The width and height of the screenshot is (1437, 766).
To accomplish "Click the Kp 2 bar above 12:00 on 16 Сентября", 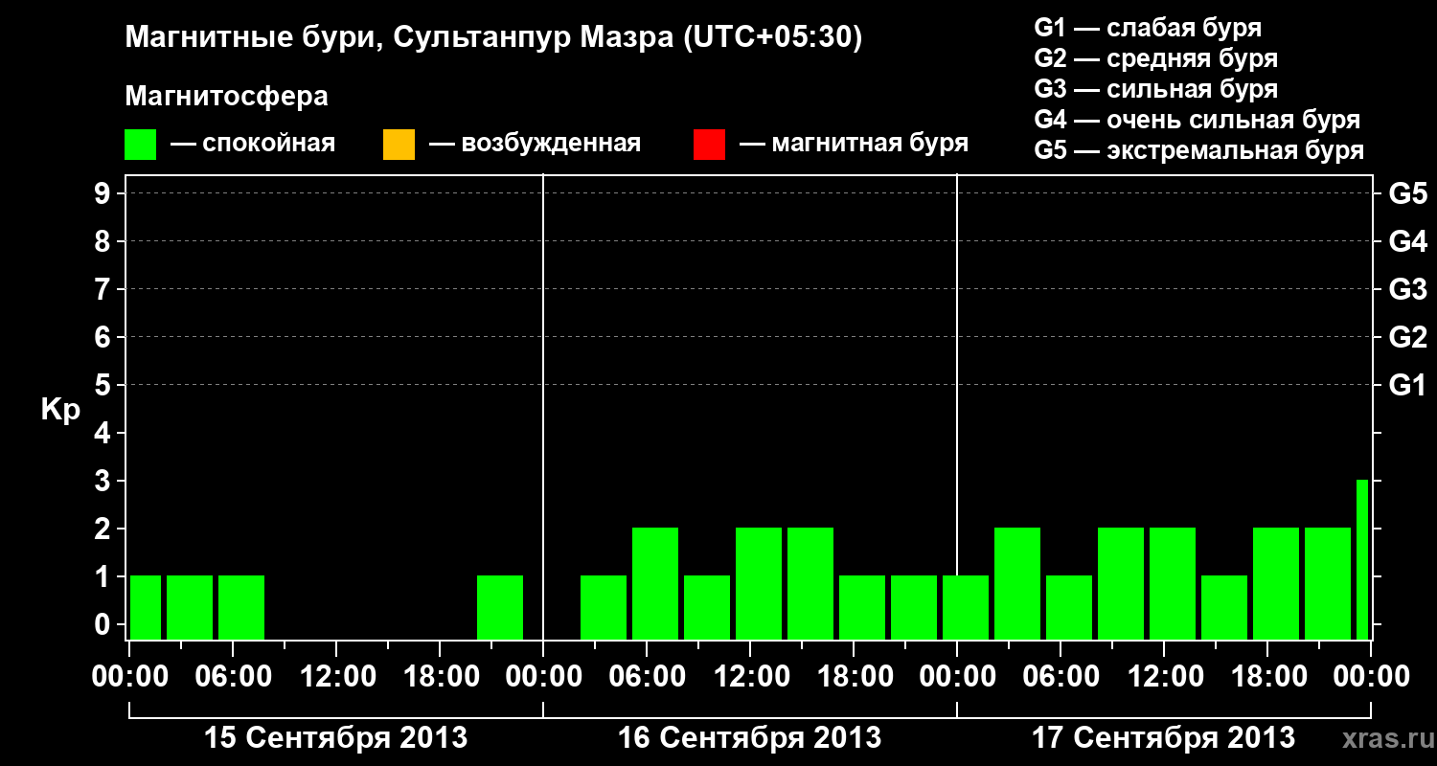I will pyautogui.click(x=759, y=583).
